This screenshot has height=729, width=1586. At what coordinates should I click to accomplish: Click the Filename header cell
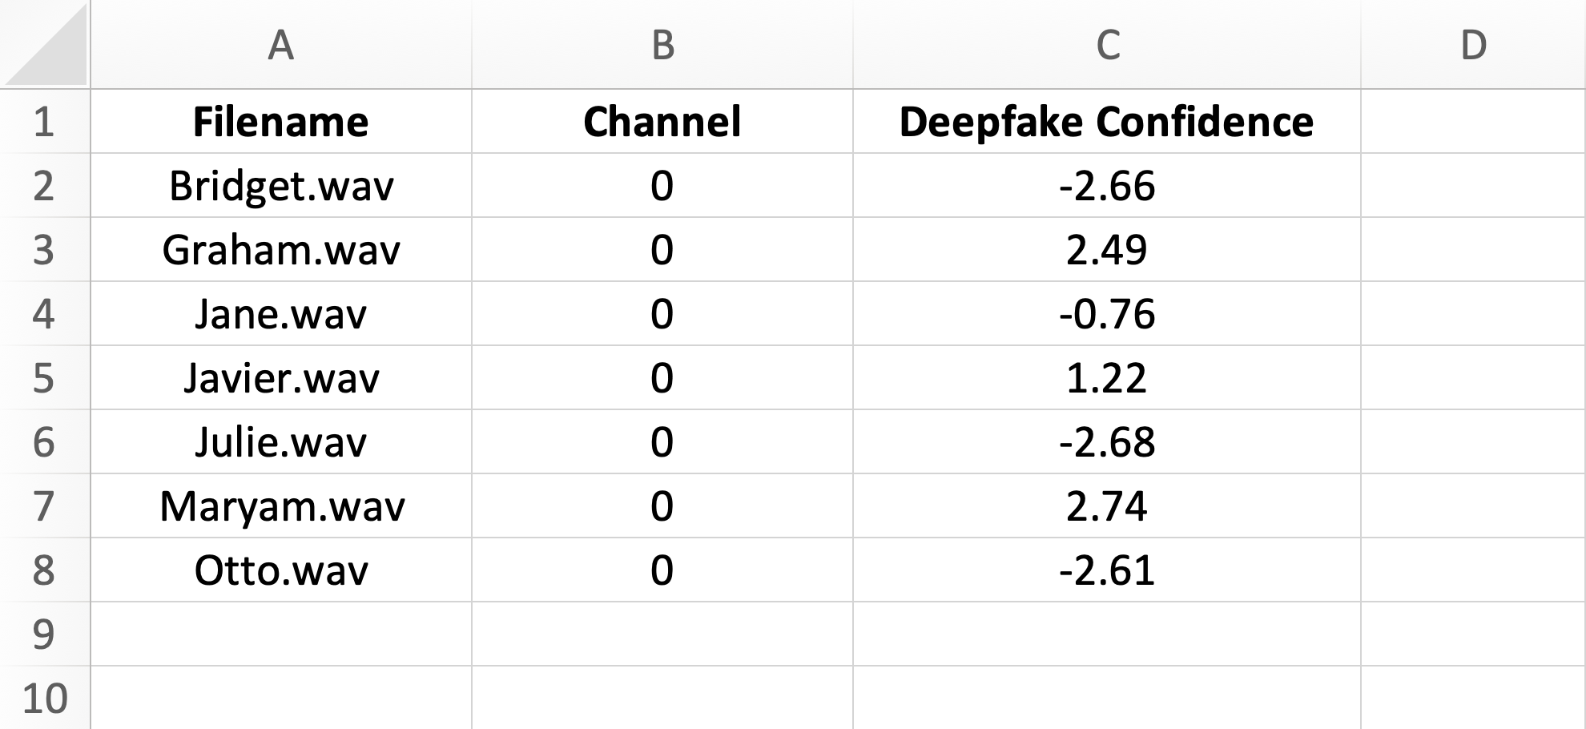[281, 121]
